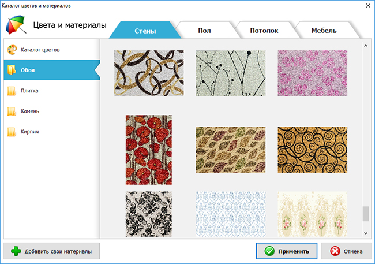Choose the gold and black spirals wallpaper
Viewport: 375px width, 264px height.
[312, 150]
